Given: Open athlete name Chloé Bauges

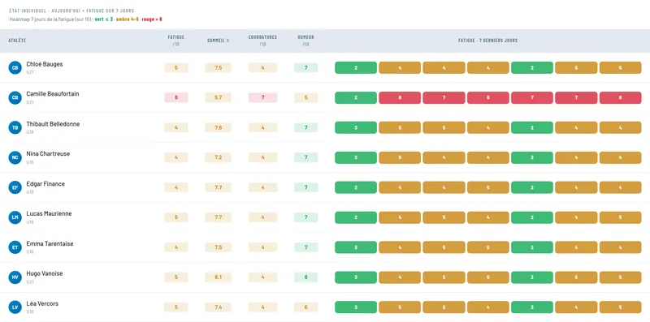Looking at the screenshot, I should coord(45,64).
